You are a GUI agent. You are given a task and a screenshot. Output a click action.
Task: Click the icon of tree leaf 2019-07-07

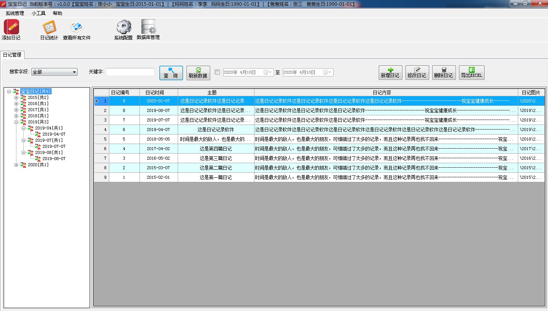tap(38, 146)
